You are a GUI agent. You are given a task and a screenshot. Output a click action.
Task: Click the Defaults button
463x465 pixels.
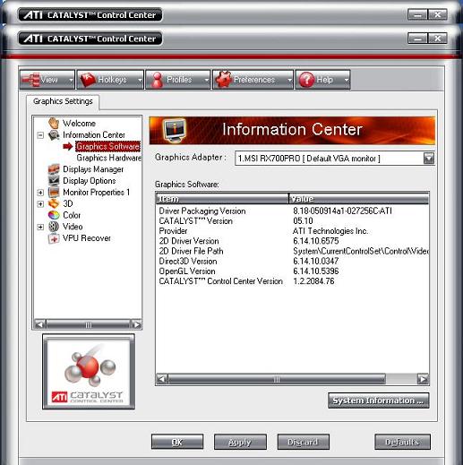[x=402, y=442]
